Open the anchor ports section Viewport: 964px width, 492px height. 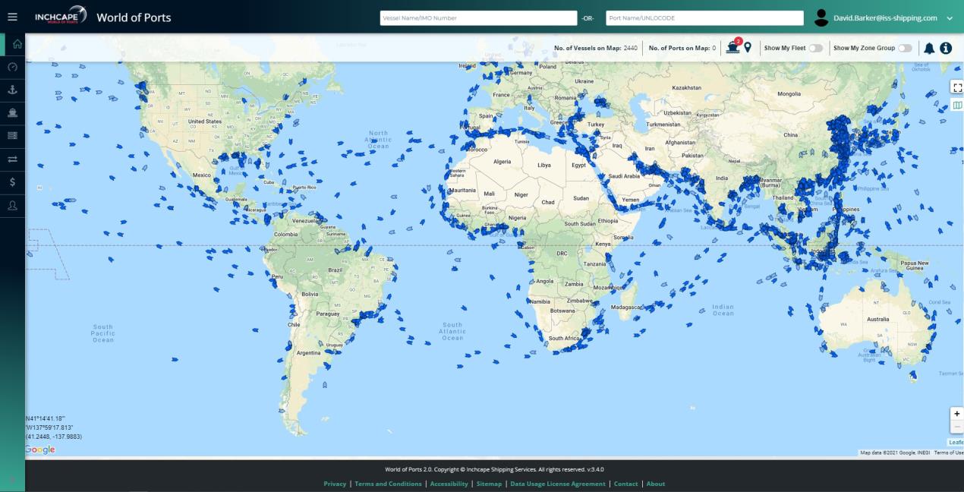coord(12,90)
